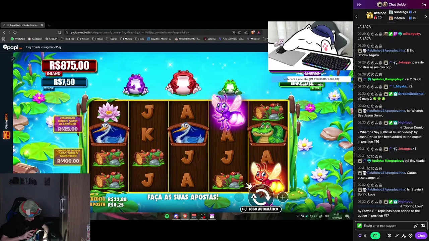Expand the GameBOX side panel arrow
The width and height of the screenshot is (429, 241).
tap(13, 59)
